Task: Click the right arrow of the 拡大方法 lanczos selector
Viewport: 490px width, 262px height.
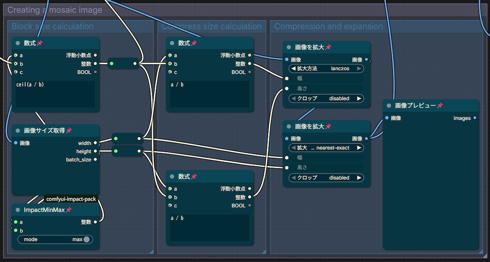Action: coord(359,68)
